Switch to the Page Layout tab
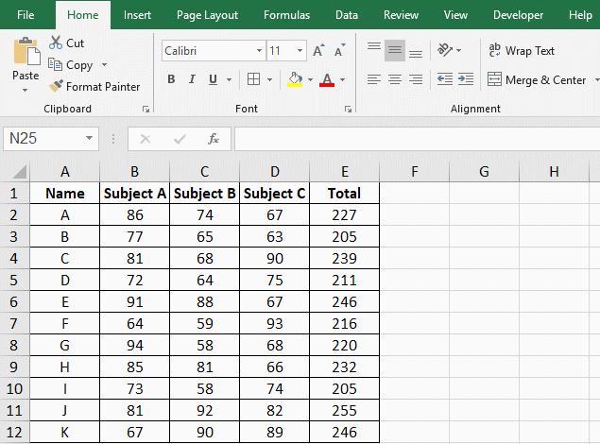The height and width of the screenshot is (444, 600). 207,15
